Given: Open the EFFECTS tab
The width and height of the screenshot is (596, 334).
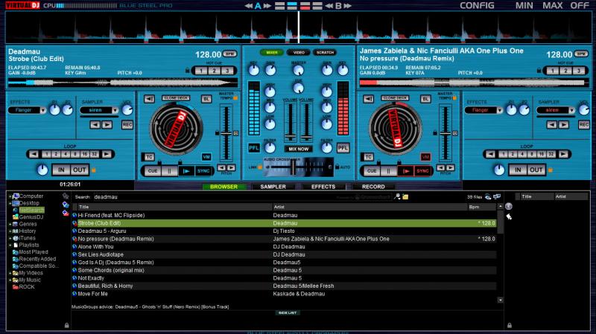Looking at the screenshot, I should click(323, 187).
